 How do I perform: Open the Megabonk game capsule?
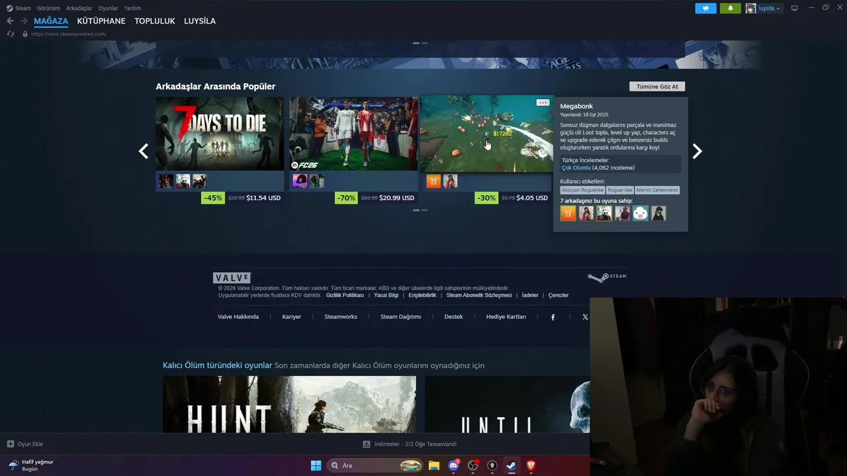coord(486,134)
